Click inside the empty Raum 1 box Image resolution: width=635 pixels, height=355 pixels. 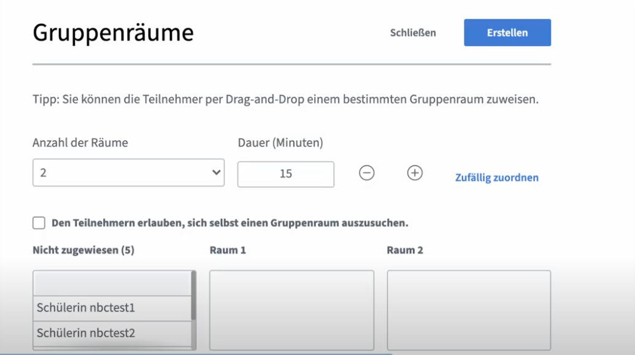click(x=291, y=310)
